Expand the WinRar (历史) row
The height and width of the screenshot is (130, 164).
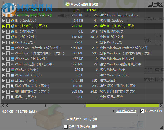coord(4,70)
